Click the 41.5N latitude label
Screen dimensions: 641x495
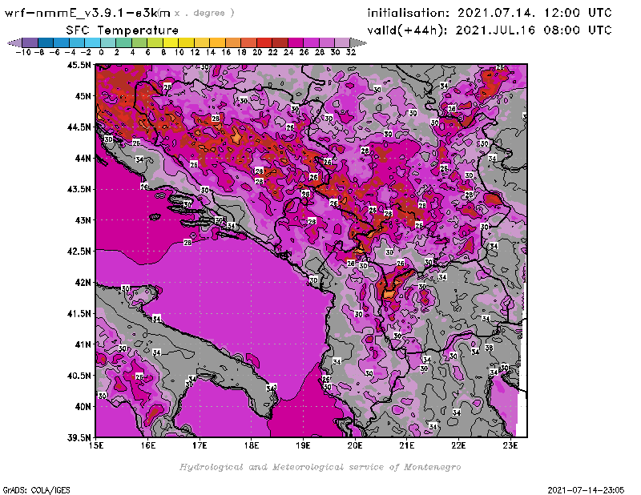[x=79, y=313]
